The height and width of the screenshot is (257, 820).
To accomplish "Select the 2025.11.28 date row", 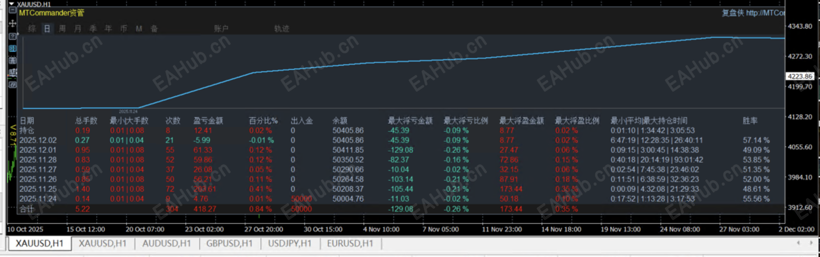I will click(x=38, y=160).
